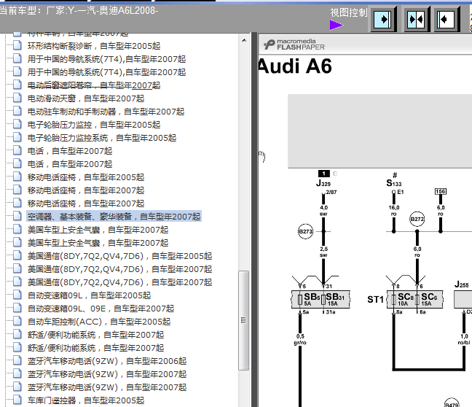This screenshot has width=472, height=407.
Task: Open the second 移动电话座椅,自车型年2007起 entry
Action: pos(86,204)
